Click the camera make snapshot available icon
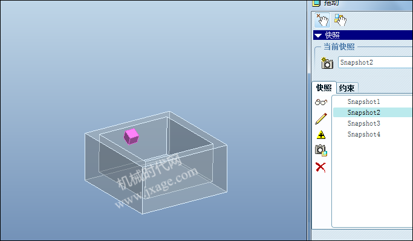The width and height of the screenshot is (413, 241). [321, 150]
